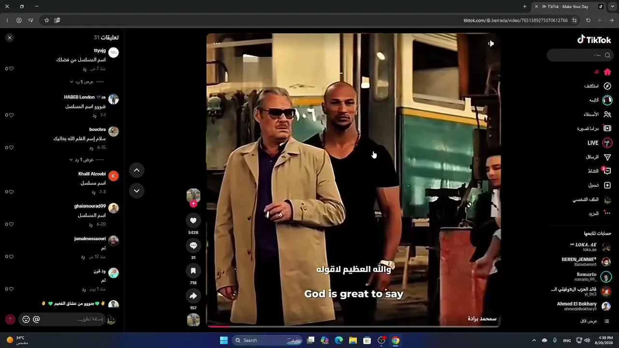Screen dimensions: 619x348
Task: Like Khalil Alzoubi's comment
Action: click(11, 192)
